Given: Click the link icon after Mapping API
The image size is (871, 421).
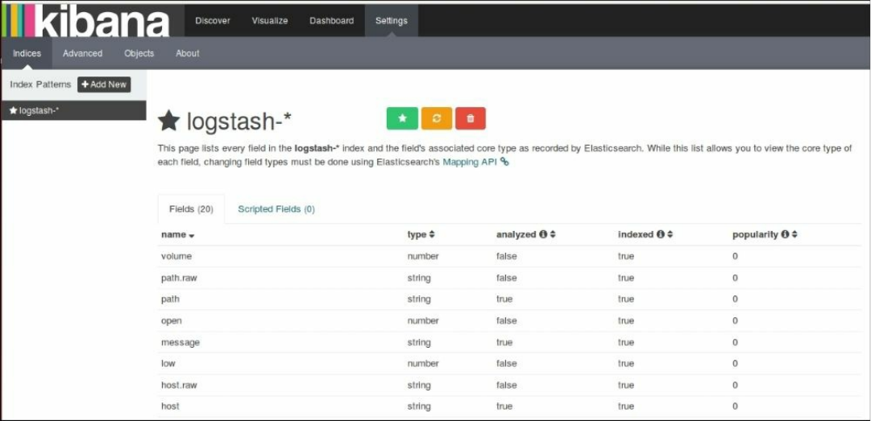Looking at the screenshot, I should coord(504,162).
